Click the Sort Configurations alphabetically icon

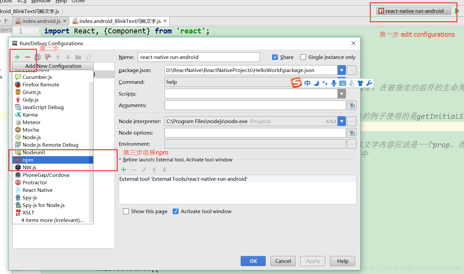point(88,57)
